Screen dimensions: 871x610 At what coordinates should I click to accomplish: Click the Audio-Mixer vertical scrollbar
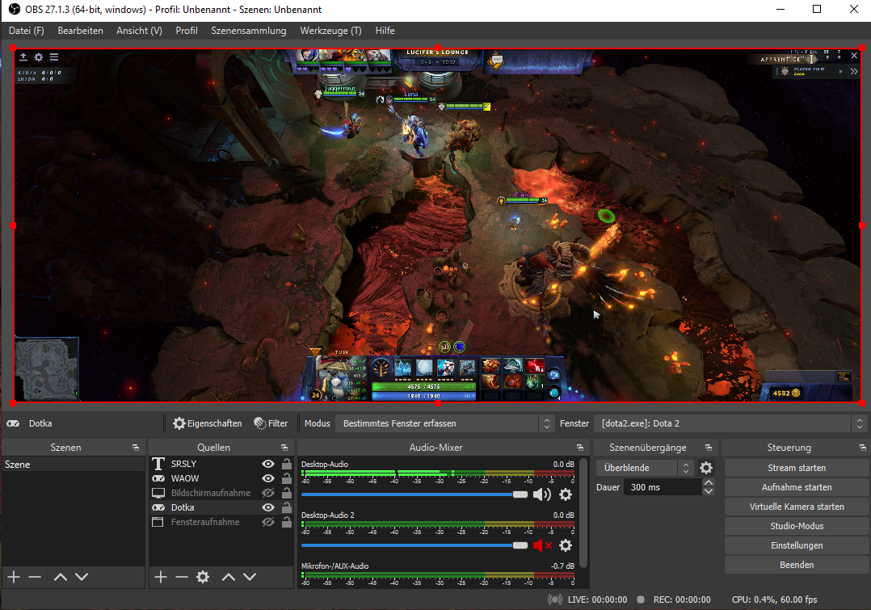[583, 513]
